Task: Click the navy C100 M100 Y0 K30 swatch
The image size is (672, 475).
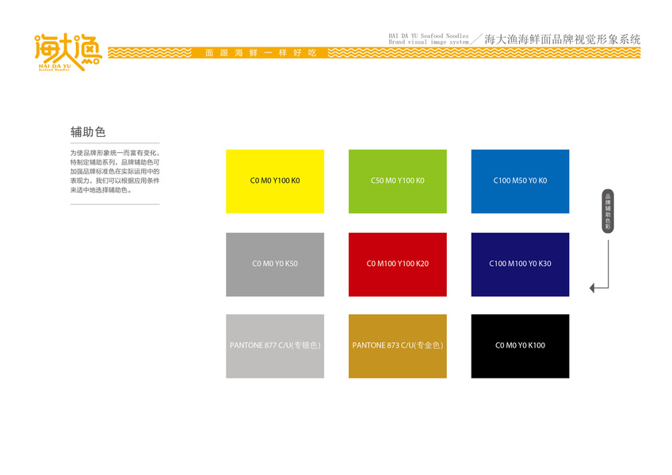Action: (x=520, y=264)
